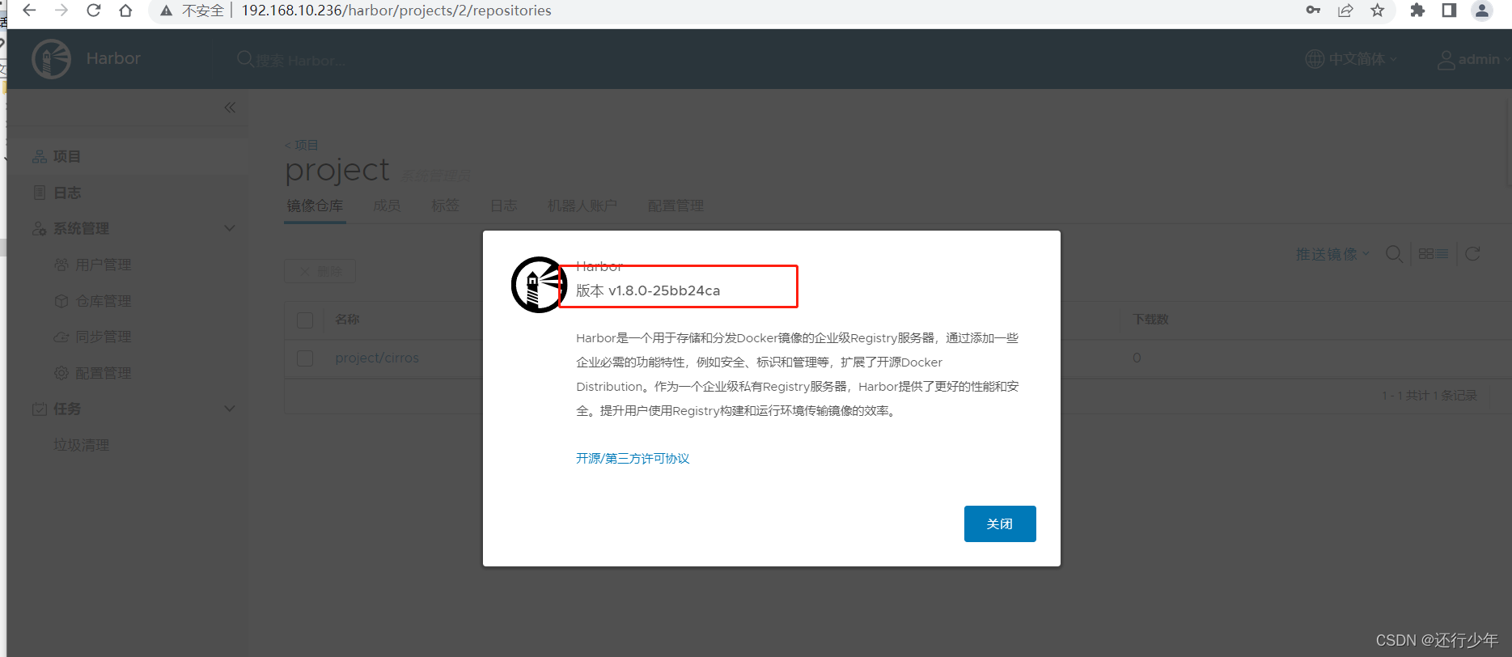Click the lighthouse logo in About dialog

(x=539, y=285)
